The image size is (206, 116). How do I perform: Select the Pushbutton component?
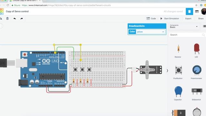click(x=178, y=72)
